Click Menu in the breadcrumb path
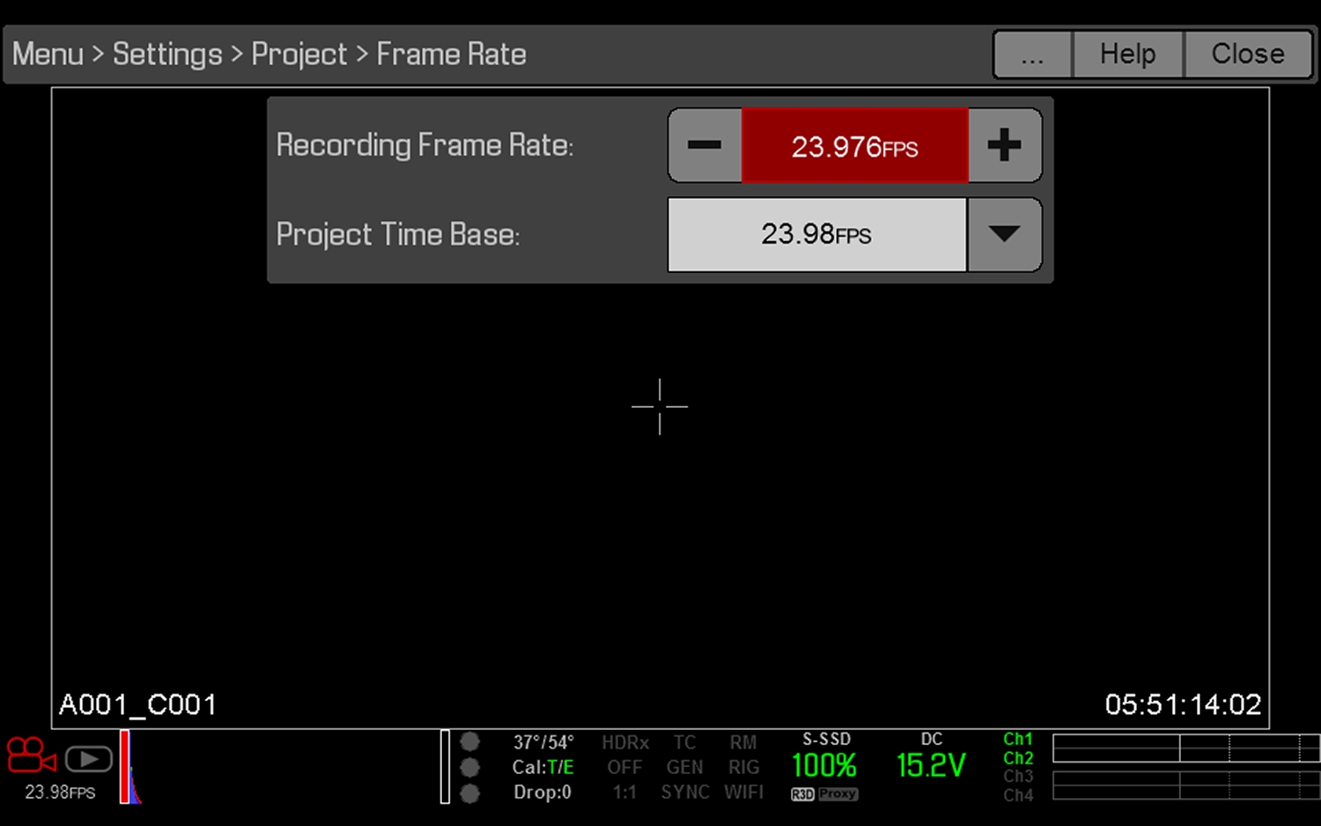This screenshot has width=1321, height=826. pos(48,54)
